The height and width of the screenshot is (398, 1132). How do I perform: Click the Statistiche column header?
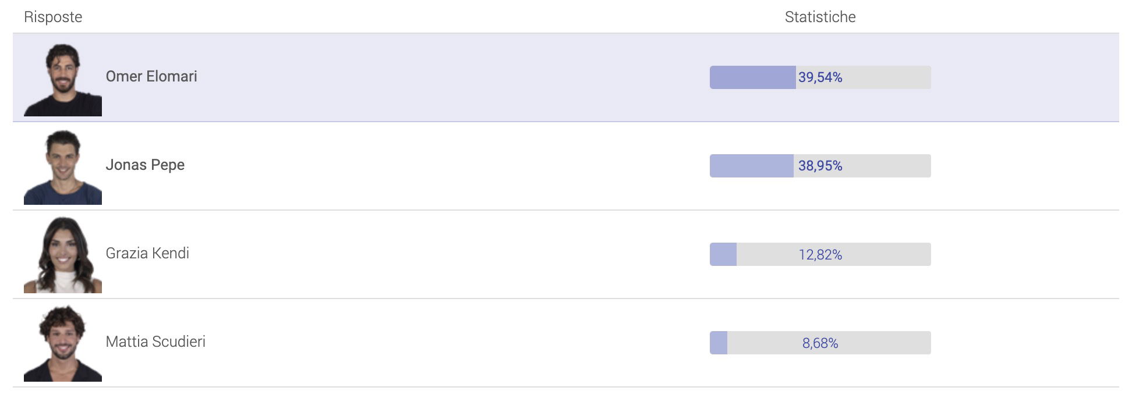tap(820, 17)
